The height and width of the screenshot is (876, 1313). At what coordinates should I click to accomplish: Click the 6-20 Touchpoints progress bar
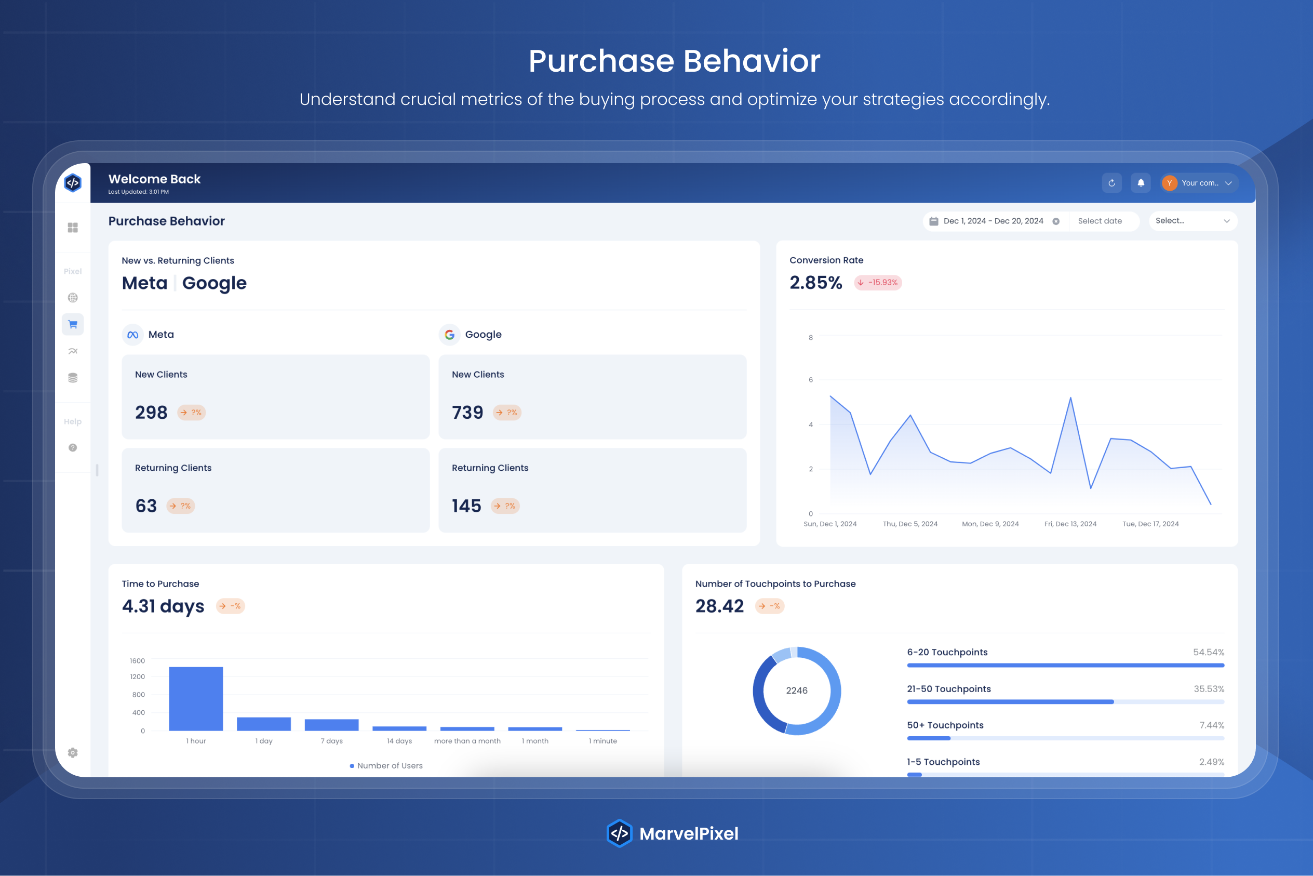click(1065, 665)
